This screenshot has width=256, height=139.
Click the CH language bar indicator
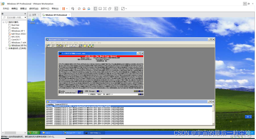(248, 117)
